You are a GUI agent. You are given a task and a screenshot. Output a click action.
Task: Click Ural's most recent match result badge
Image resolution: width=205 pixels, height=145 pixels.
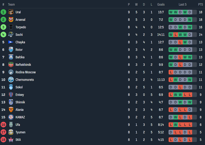190,12
